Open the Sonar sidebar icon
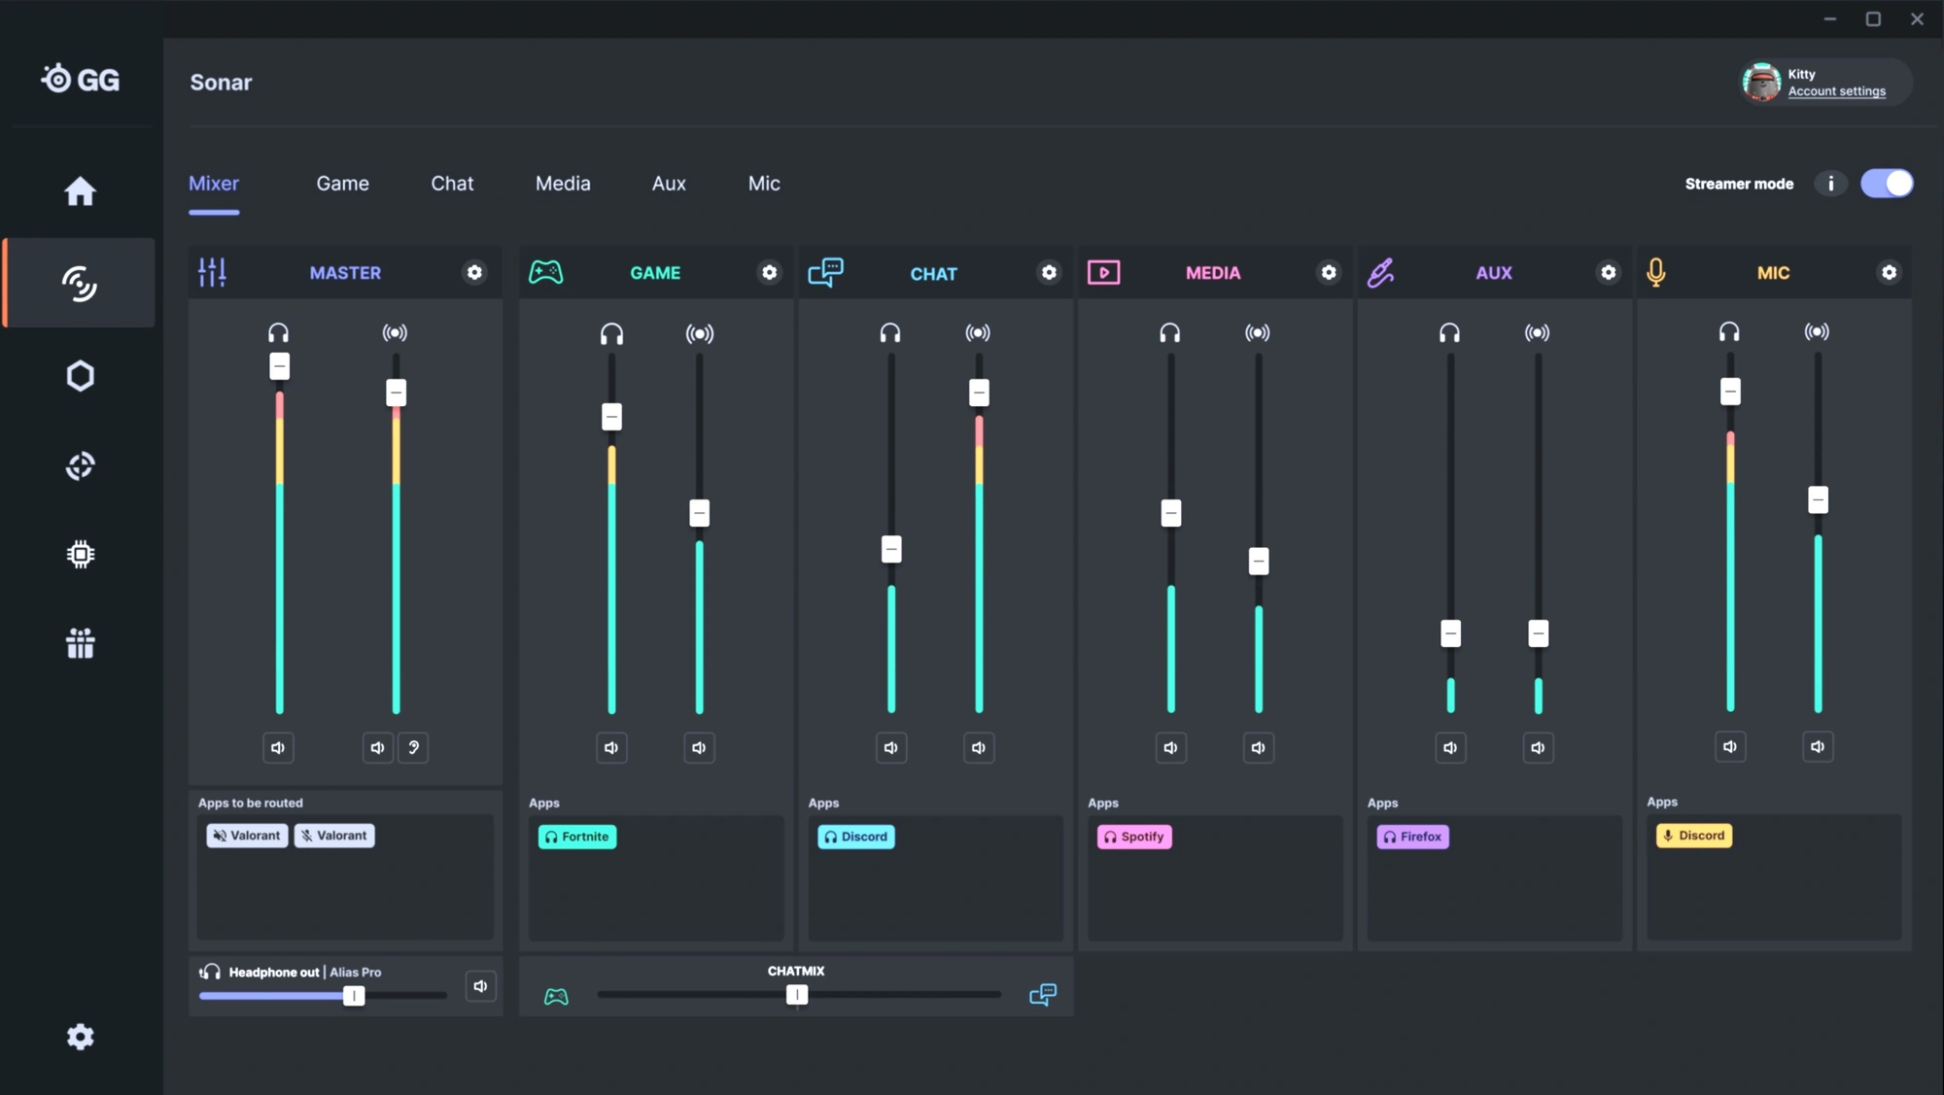1944x1095 pixels. tap(80, 283)
